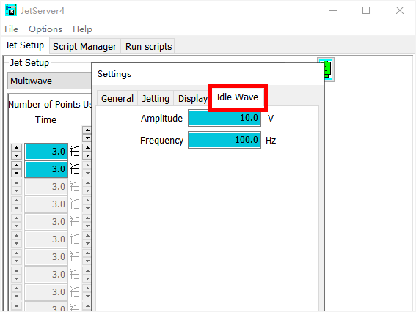Select the Idle Wave tab

pyautogui.click(x=238, y=97)
